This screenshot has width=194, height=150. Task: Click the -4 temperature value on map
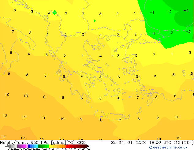[186, 10]
